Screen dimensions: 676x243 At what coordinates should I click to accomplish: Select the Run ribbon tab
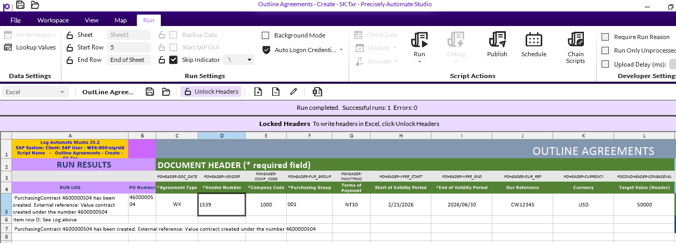[149, 20]
